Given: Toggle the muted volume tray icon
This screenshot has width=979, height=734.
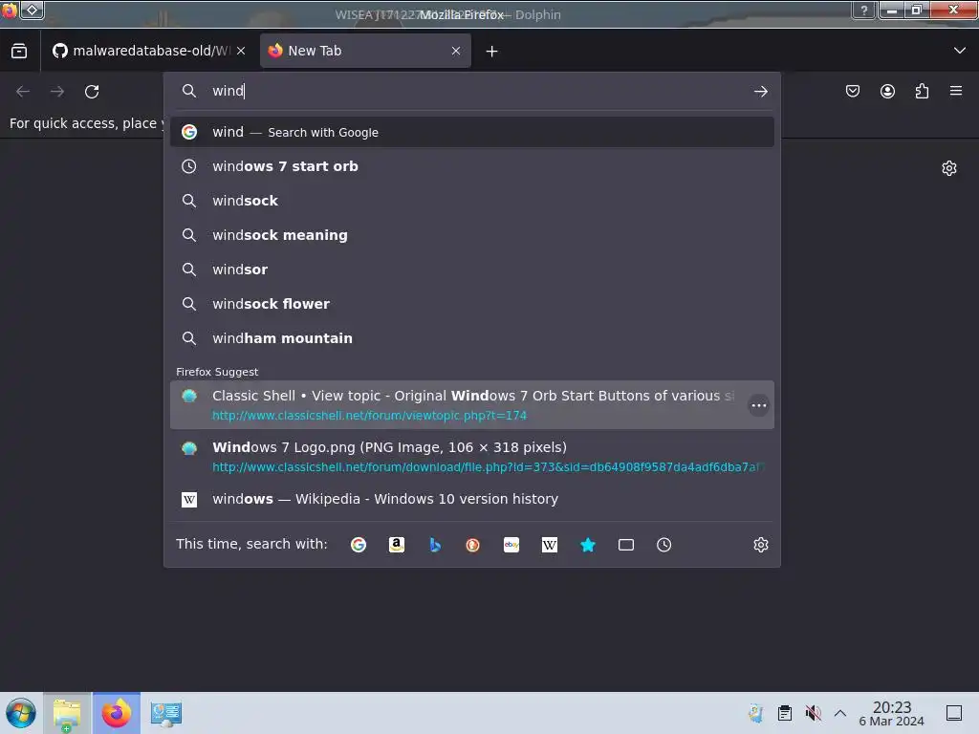Looking at the screenshot, I should 813,713.
